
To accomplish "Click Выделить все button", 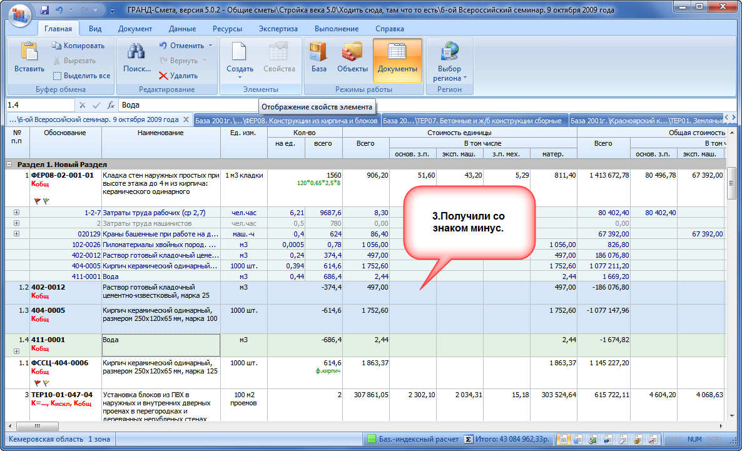I will [81, 76].
